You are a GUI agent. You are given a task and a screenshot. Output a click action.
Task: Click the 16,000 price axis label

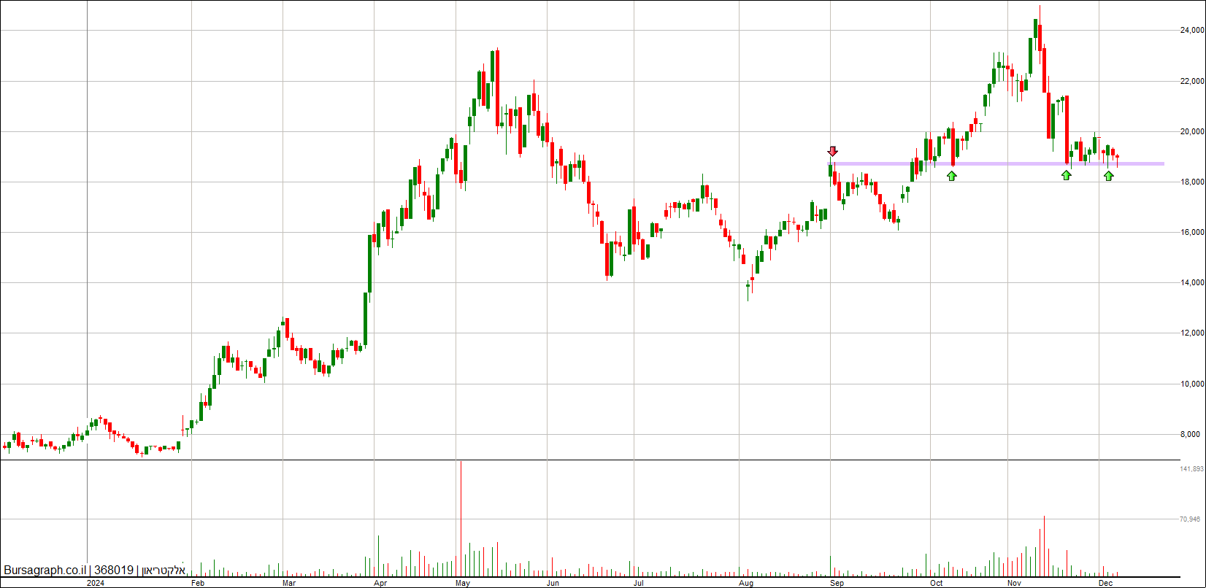1192,233
